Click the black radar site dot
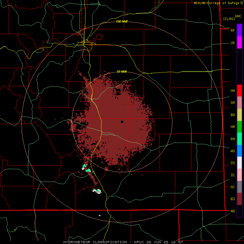This screenshot has width=244, height=244. 122,122
